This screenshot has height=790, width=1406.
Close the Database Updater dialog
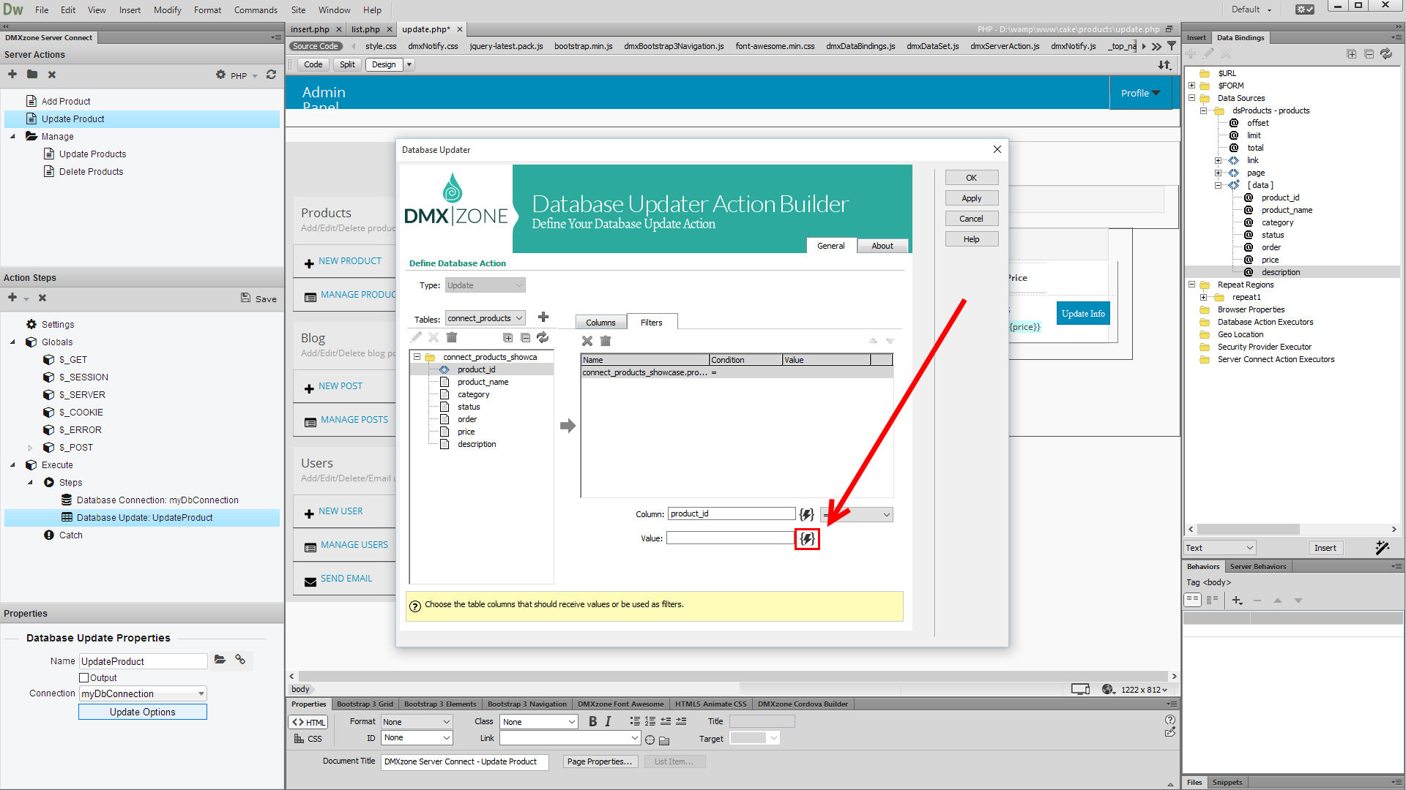pyautogui.click(x=997, y=149)
